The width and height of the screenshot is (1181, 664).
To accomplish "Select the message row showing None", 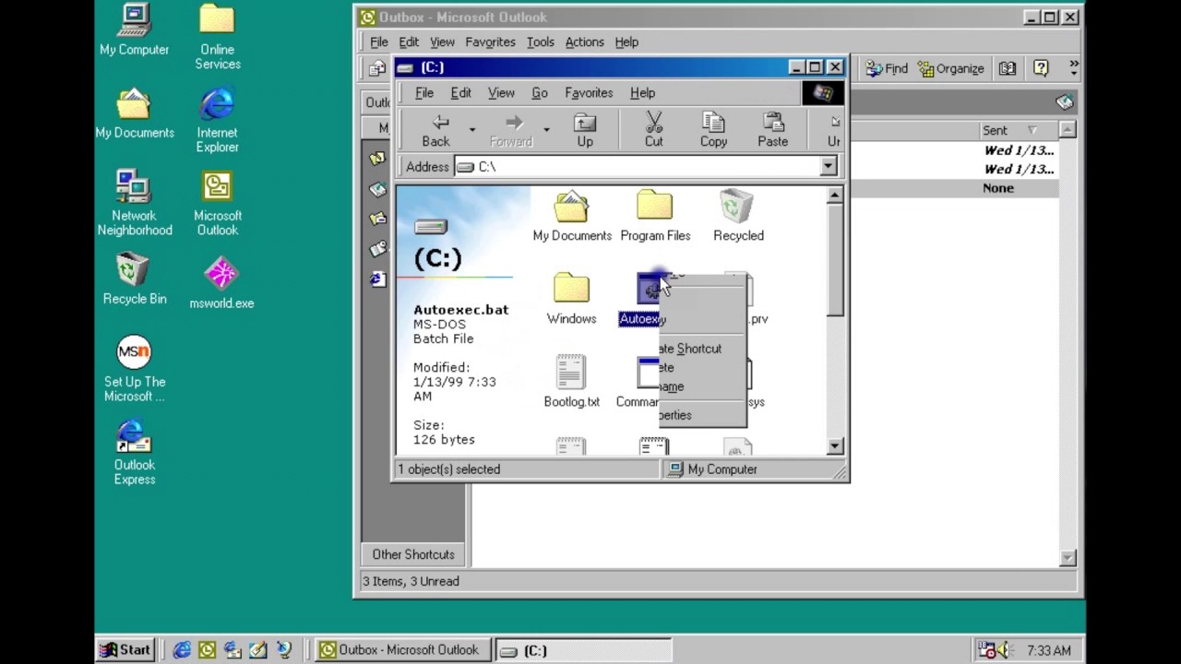I will coord(953,188).
